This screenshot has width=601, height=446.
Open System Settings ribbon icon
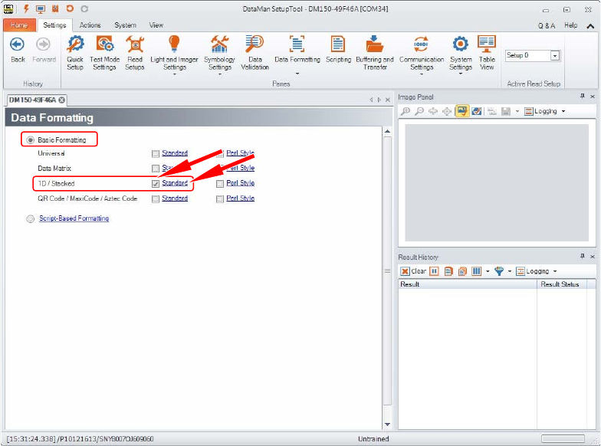click(460, 44)
